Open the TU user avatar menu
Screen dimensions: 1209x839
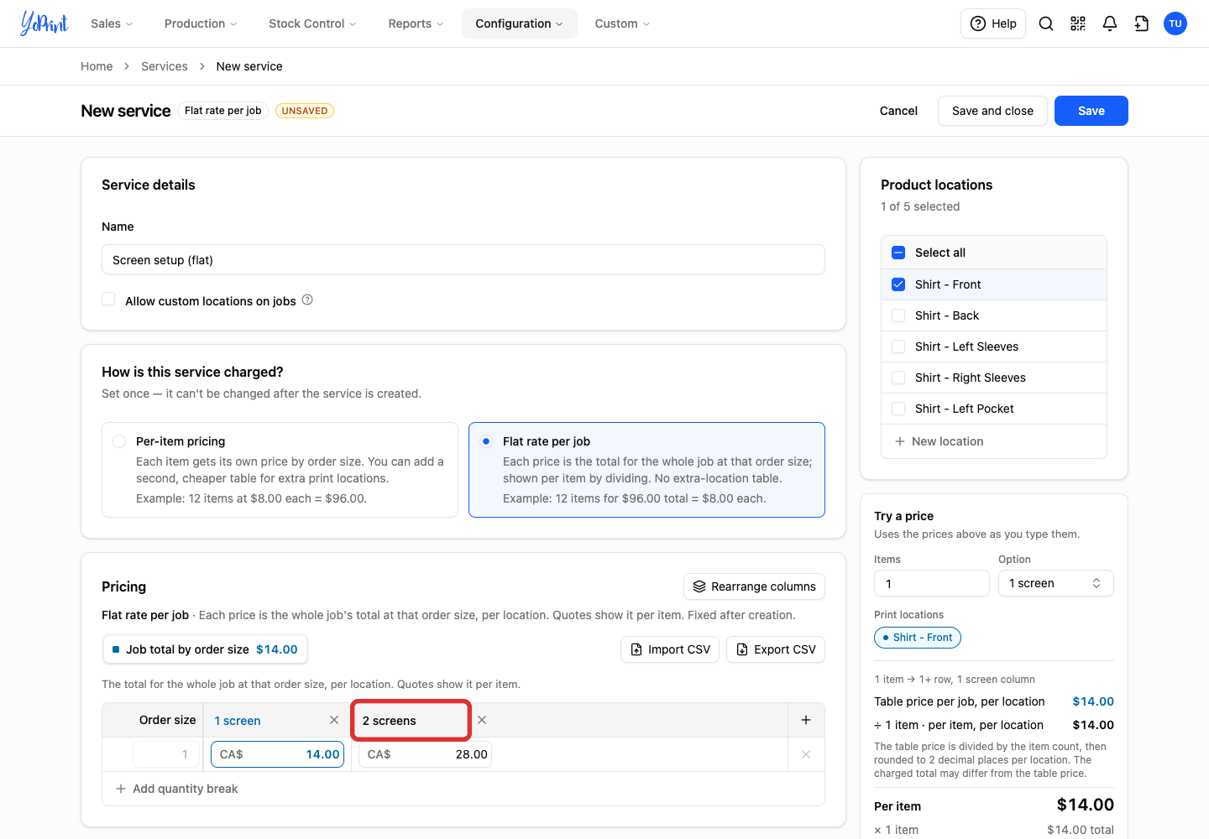(1175, 23)
